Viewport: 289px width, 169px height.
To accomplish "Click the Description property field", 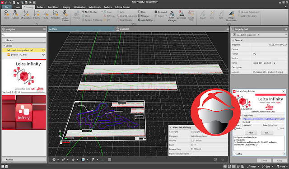I will (270, 67).
